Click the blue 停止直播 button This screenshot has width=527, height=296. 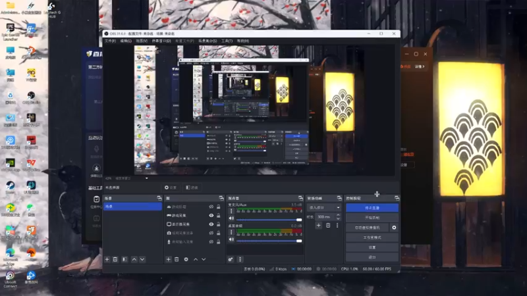372,208
